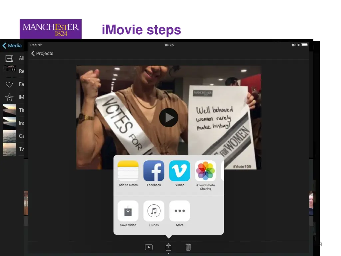The width and height of the screenshot is (341, 256).
Task: Go back to Media list
Action: (x=12, y=45)
